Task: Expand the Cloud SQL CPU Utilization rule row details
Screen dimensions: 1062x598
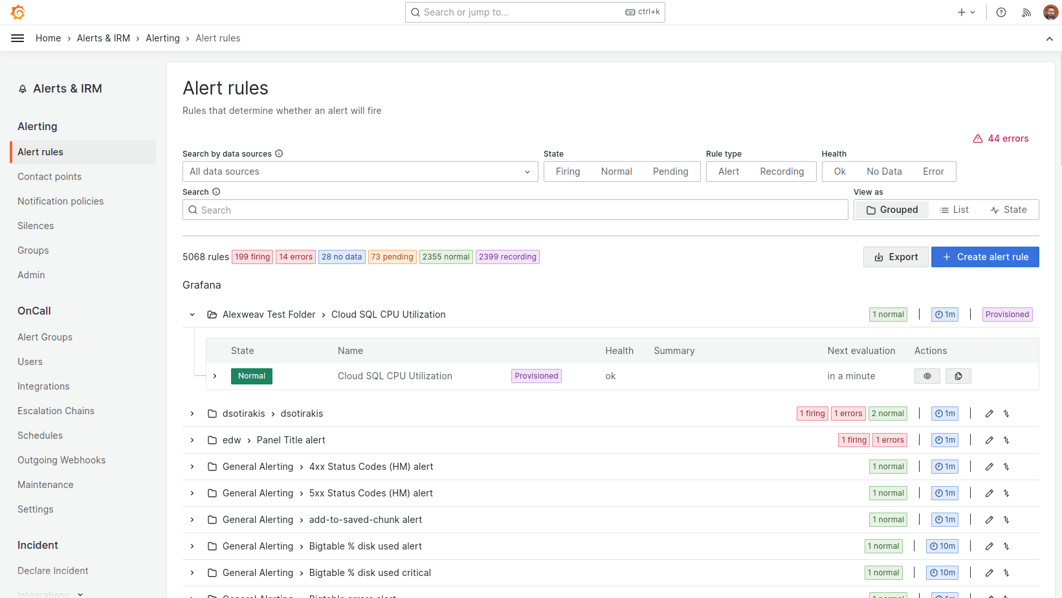Action: 215,376
